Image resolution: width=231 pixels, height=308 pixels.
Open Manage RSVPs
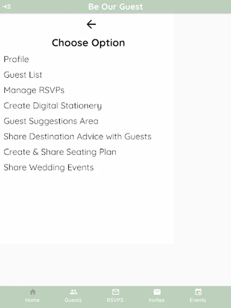pos(34,90)
